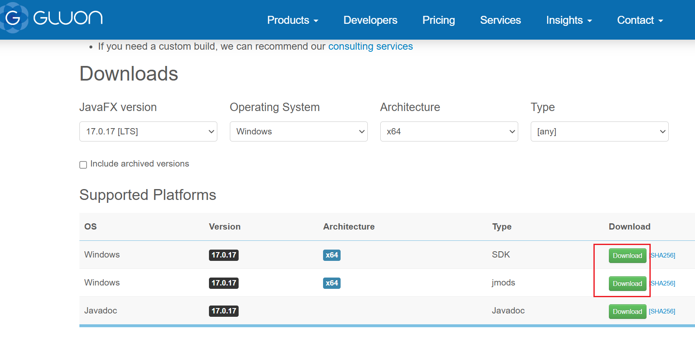Download the Windows SDK package
The height and width of the screenshot is (341, 695).
click(x=627, y=255)
